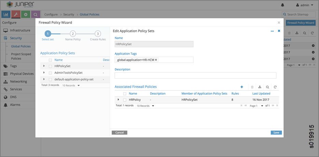This screenshot has width=319, height=157.
Task: Go to step 2 Name Policy
Action: tap(73, 34)
